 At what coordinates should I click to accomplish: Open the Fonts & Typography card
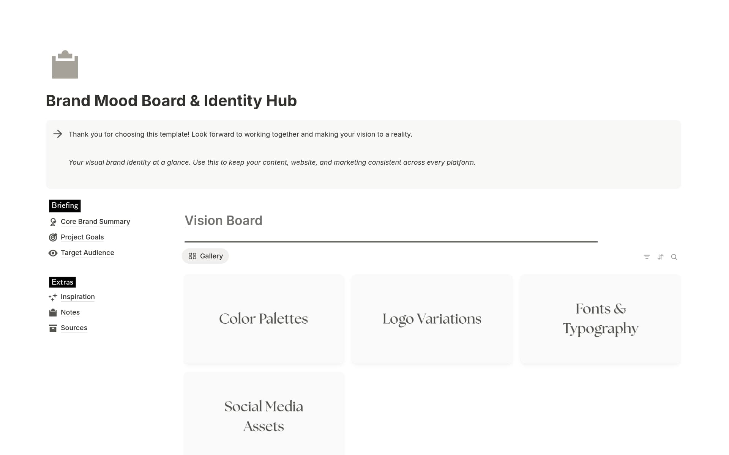pos(600,319)
